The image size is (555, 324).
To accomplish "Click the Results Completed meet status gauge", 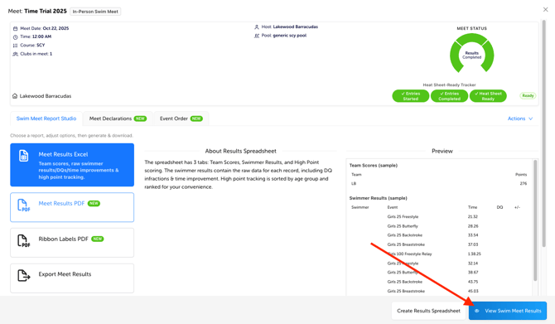I will 472,54.
